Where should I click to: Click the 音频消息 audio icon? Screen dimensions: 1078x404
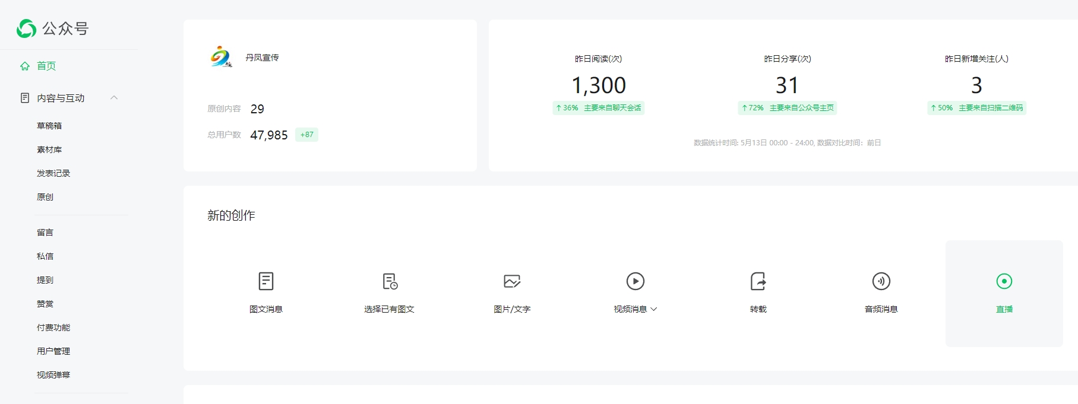881,281
